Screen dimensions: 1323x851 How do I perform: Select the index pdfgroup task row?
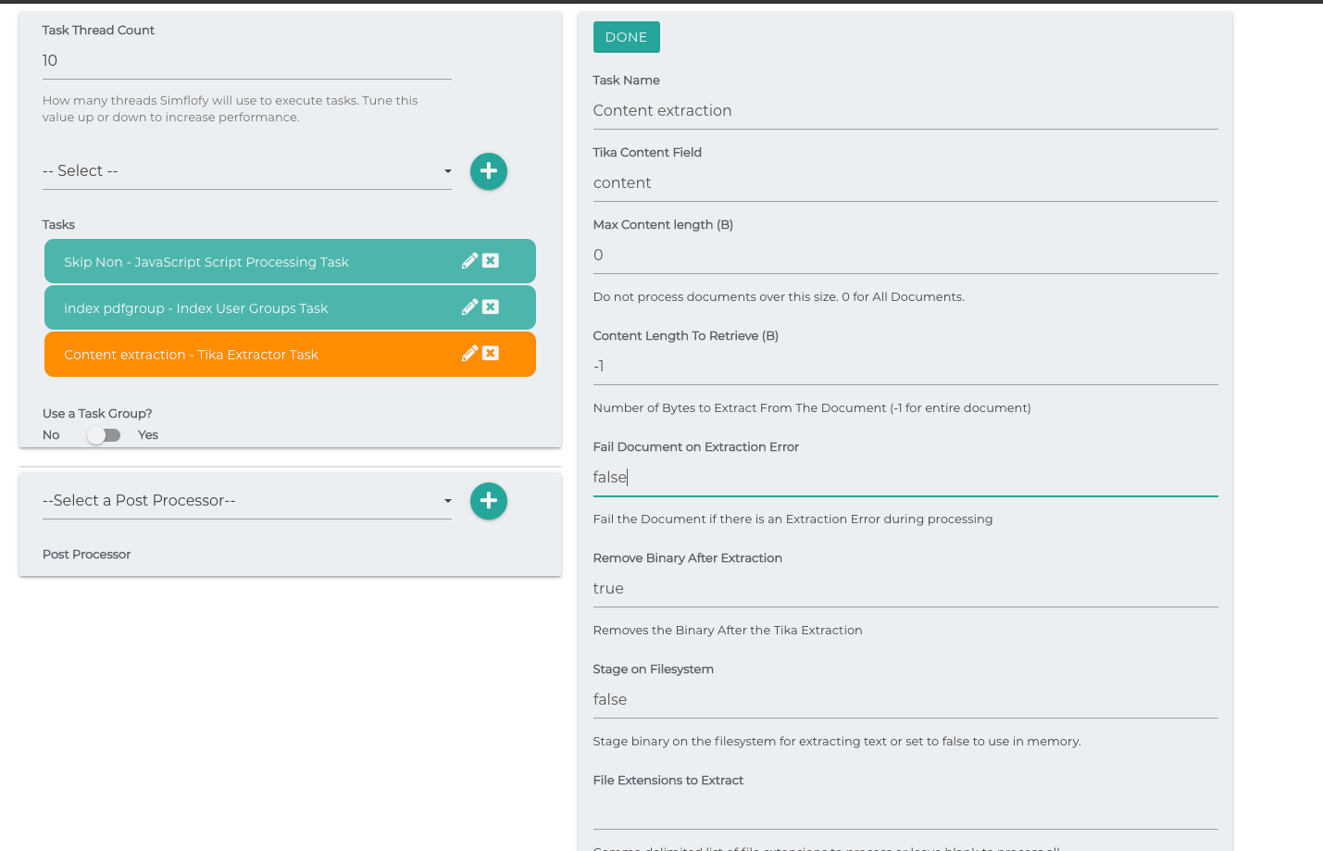(250, 308)
